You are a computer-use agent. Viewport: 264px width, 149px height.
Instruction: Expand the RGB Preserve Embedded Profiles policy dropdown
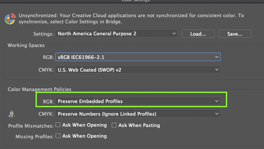pos(138,101)
